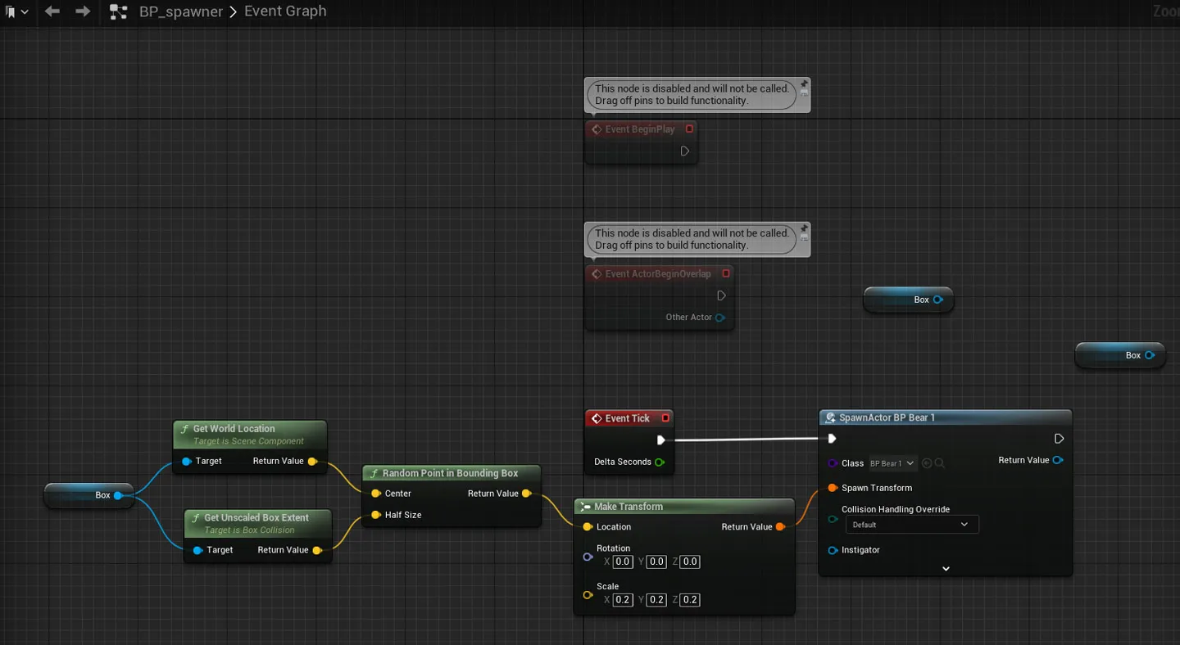Click Get World Location node title
Image resolution: width=1180 pixels, height=645 pixels.
(234, 429)
